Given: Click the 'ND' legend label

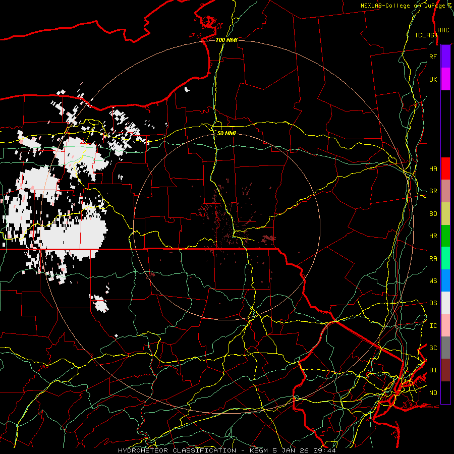Looking at the screenshot, I should tap(433, 393).
